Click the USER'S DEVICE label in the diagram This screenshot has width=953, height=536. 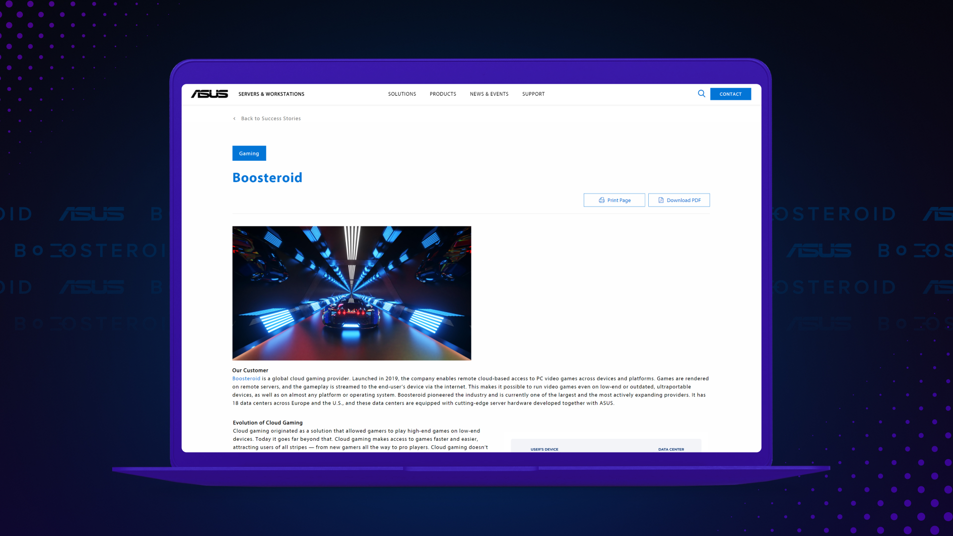tap(544, 449)
